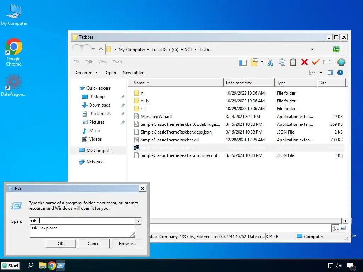Open the View menu
The width and height of the screenshot is (363, 272).
coord(102,62)
